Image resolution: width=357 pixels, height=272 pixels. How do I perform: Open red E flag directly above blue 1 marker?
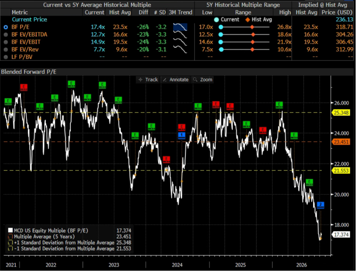pyautogui.click(x=181, y=127)
